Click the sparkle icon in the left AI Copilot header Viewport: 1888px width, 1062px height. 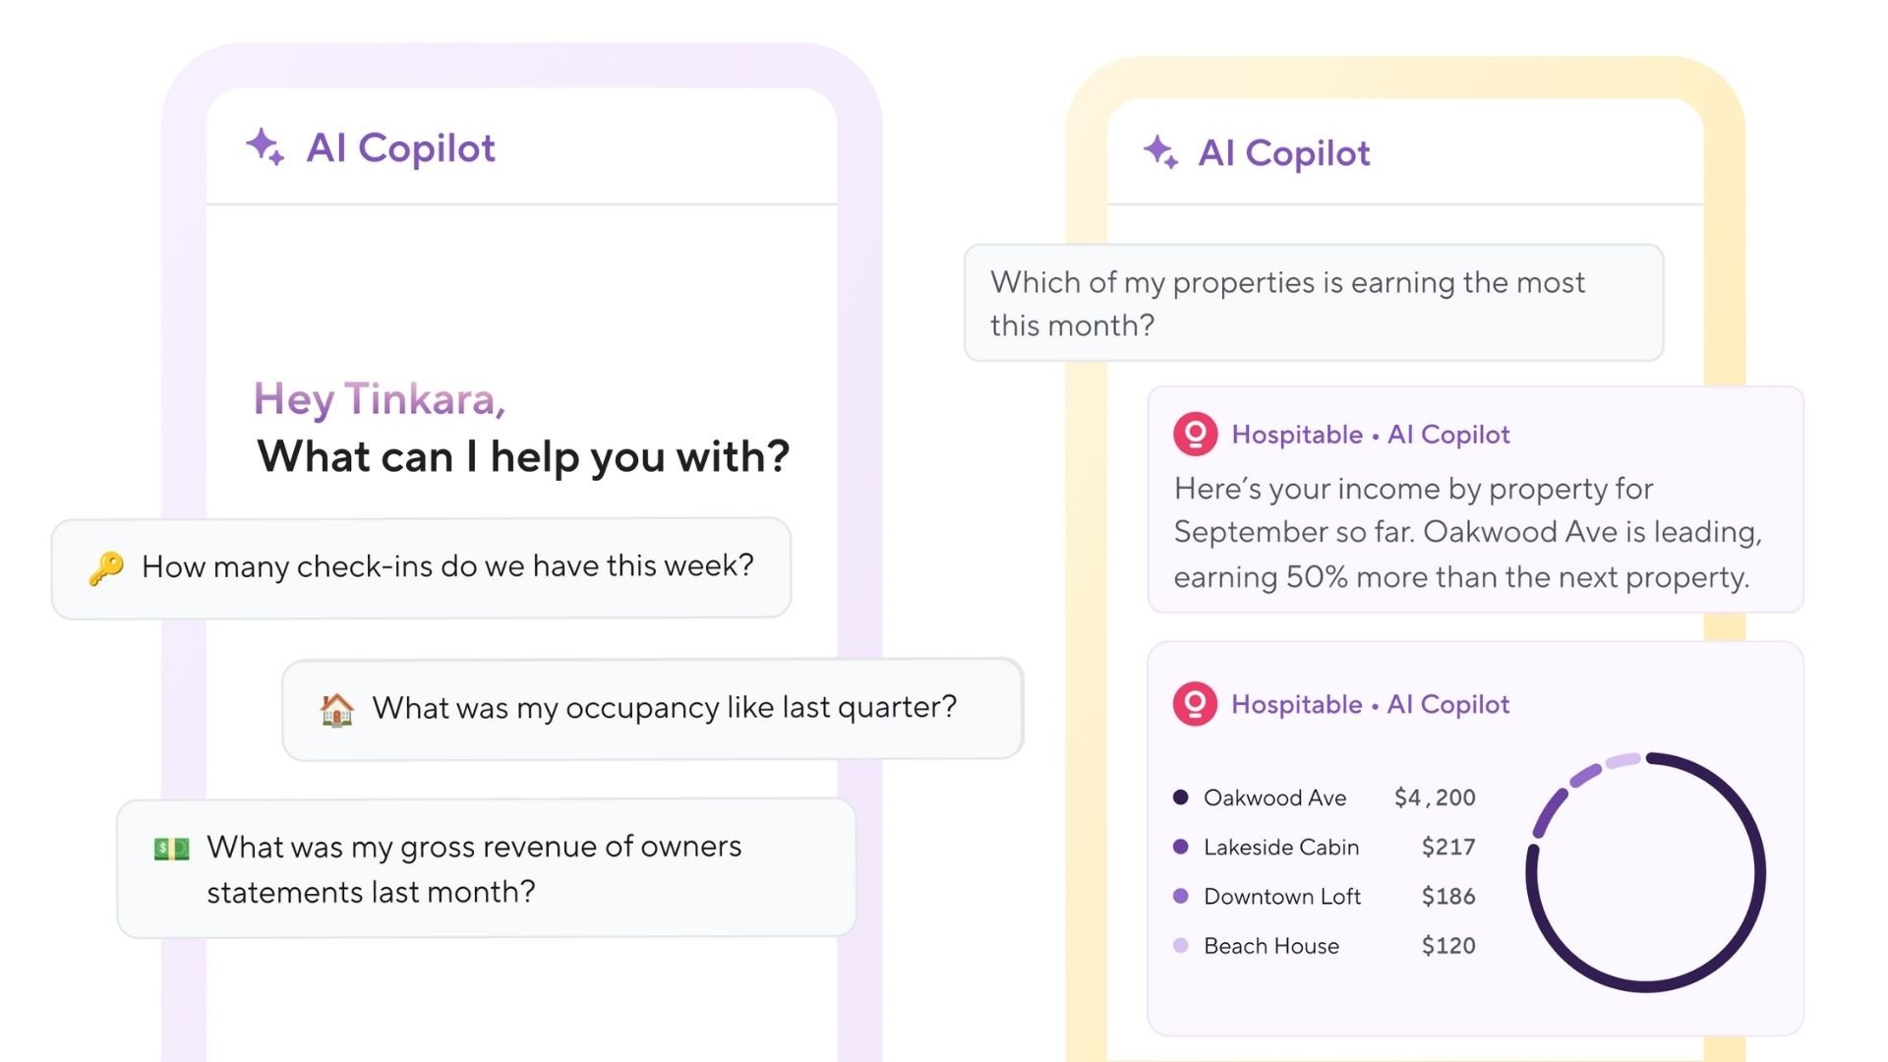click(265, 147)
